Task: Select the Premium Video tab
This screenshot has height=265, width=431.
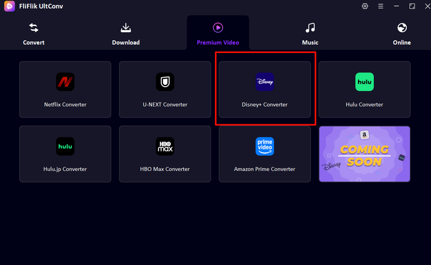Action: tap(218, 33)
